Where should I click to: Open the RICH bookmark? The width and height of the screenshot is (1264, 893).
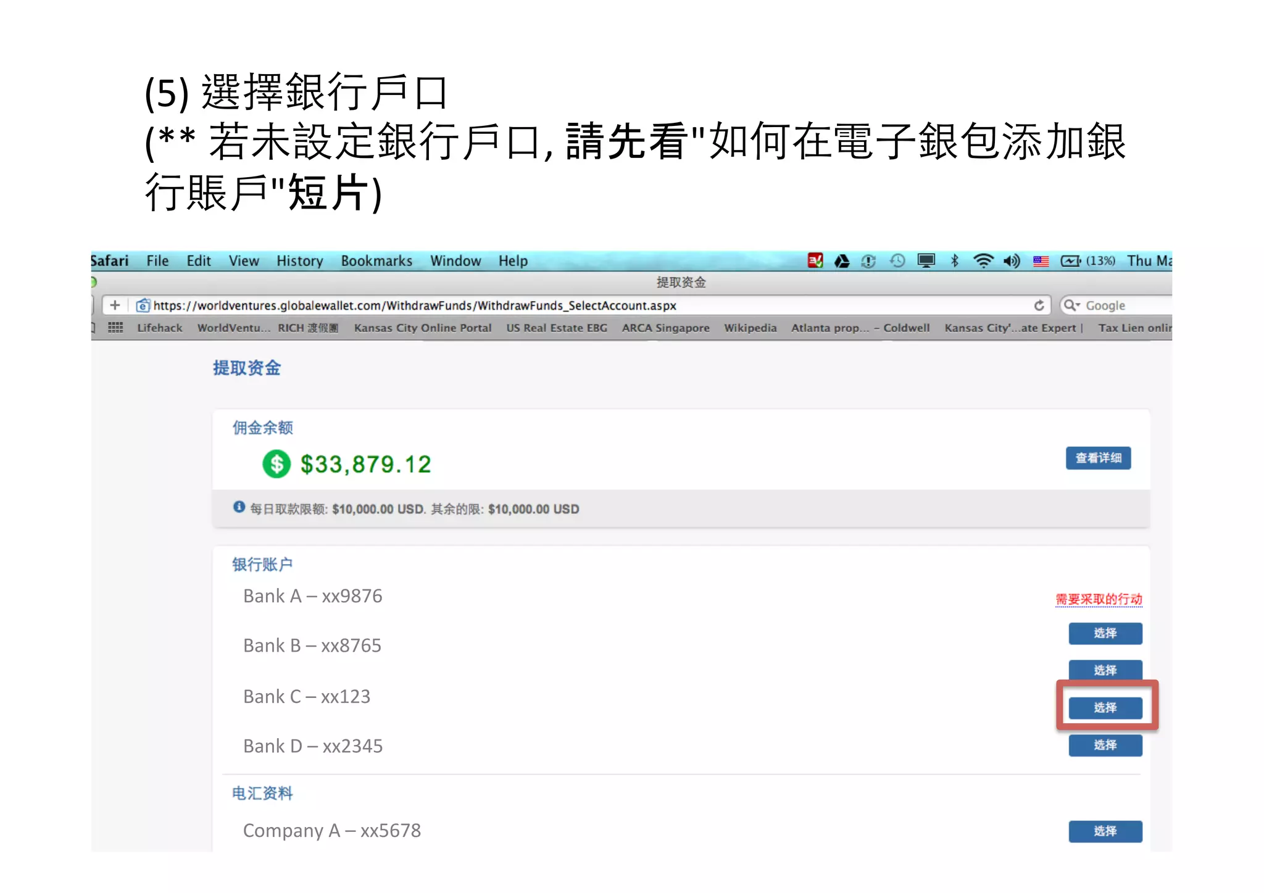pyautogui.click(x=308, y=328)
